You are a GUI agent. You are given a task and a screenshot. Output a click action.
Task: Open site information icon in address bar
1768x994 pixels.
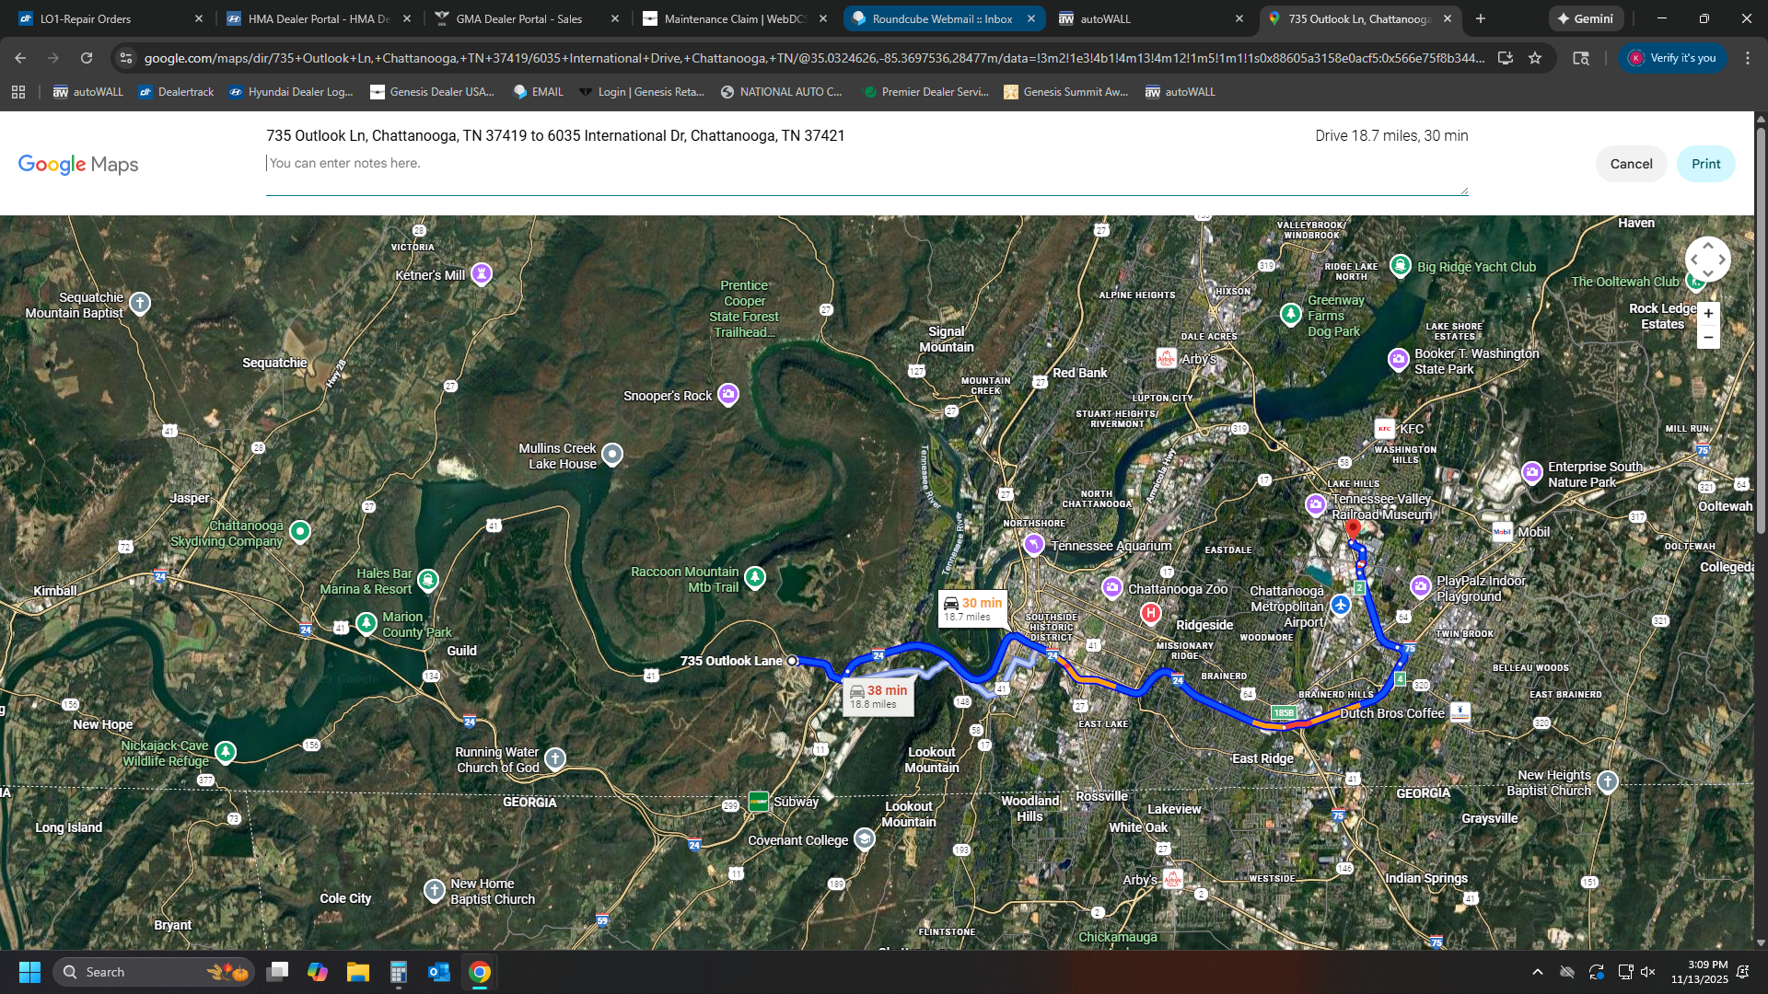tap(126, 58)
